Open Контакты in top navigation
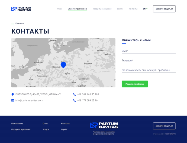 tap(133, 9)
